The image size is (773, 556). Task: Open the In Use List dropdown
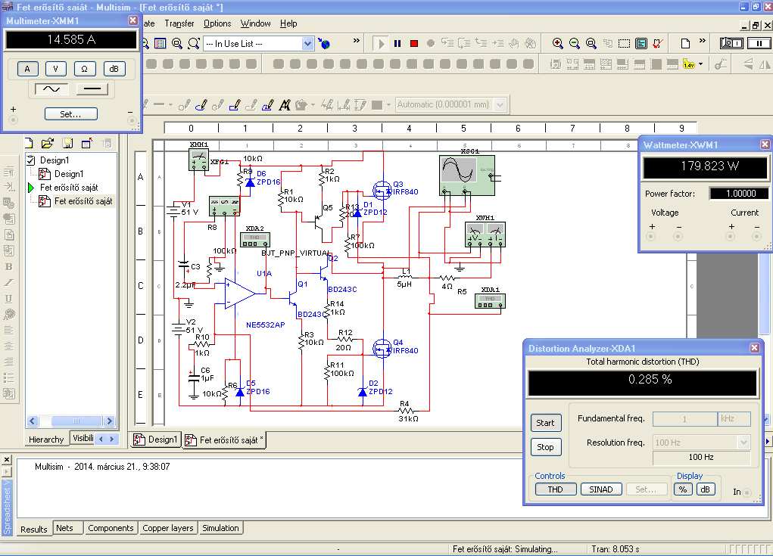coord(307,44)
